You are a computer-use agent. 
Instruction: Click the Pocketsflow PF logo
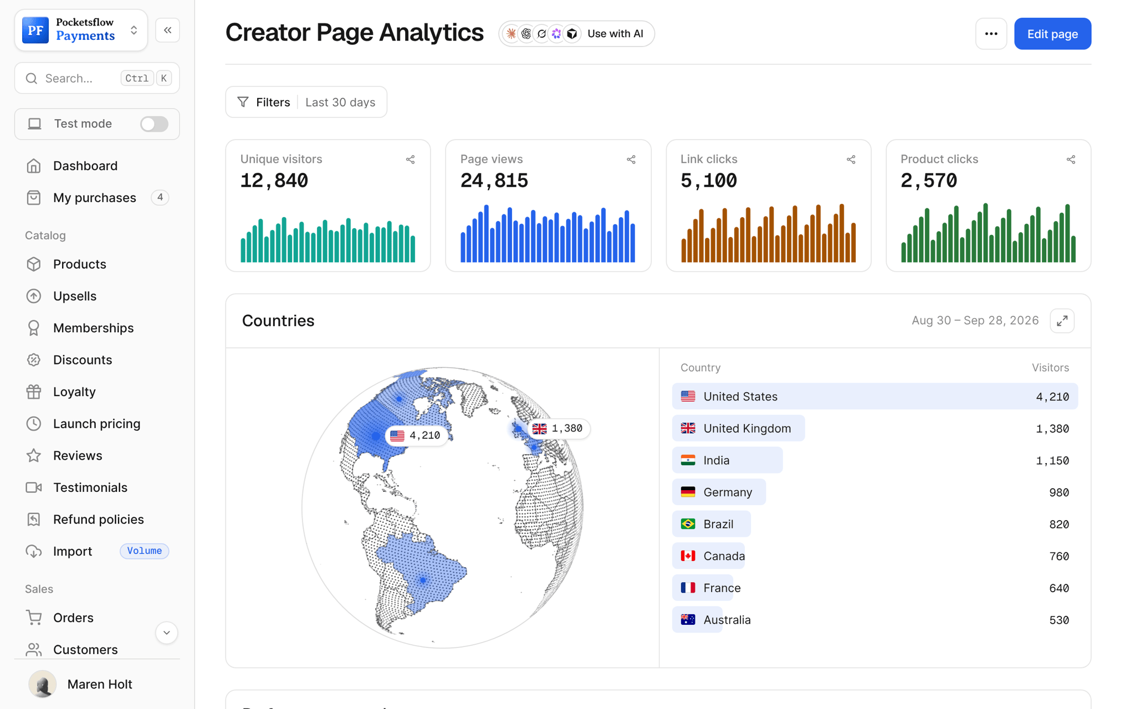(35, 30)
